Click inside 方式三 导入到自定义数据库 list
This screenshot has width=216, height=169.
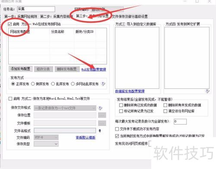[137, 58]
